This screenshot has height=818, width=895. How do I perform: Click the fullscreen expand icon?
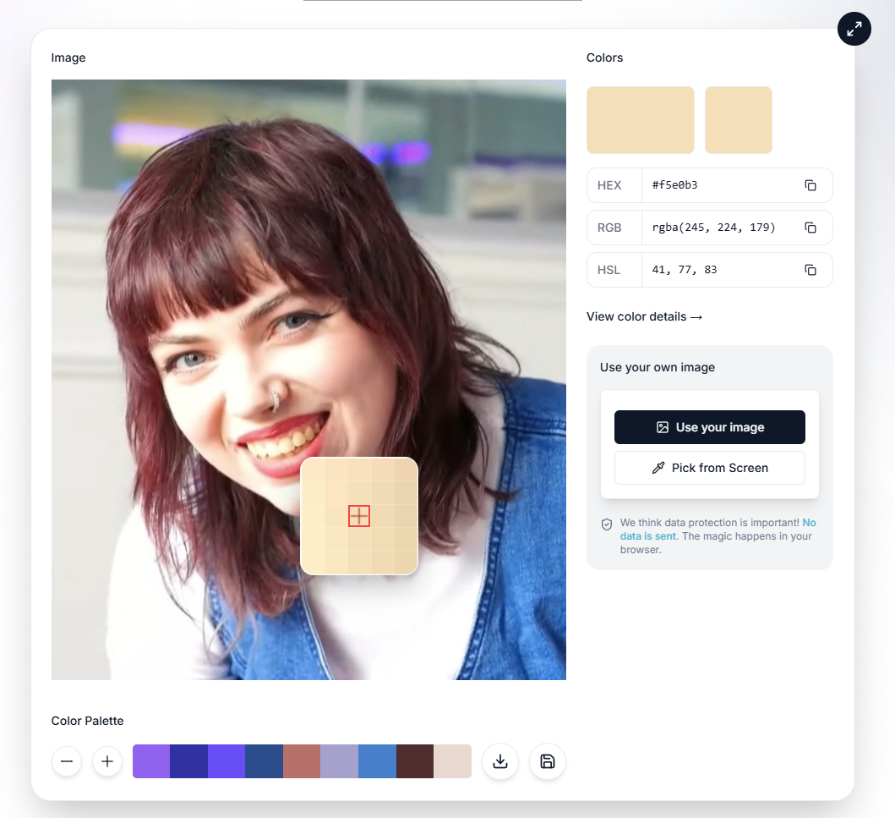[x=854, y=29]
